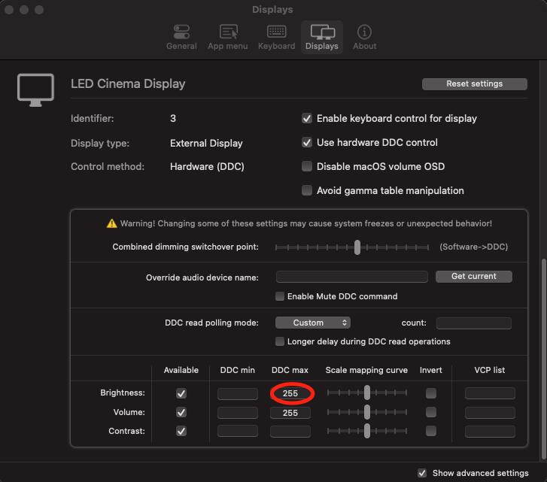
Task: Click the LED Cinema Display monitor icon
Action: click(35, 90)
